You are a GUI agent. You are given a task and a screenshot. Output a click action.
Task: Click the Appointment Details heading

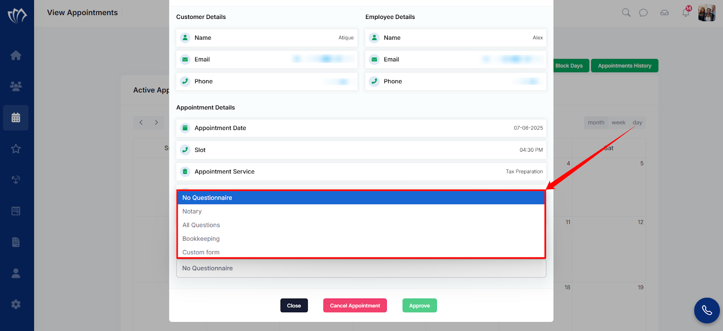point(206,107)
